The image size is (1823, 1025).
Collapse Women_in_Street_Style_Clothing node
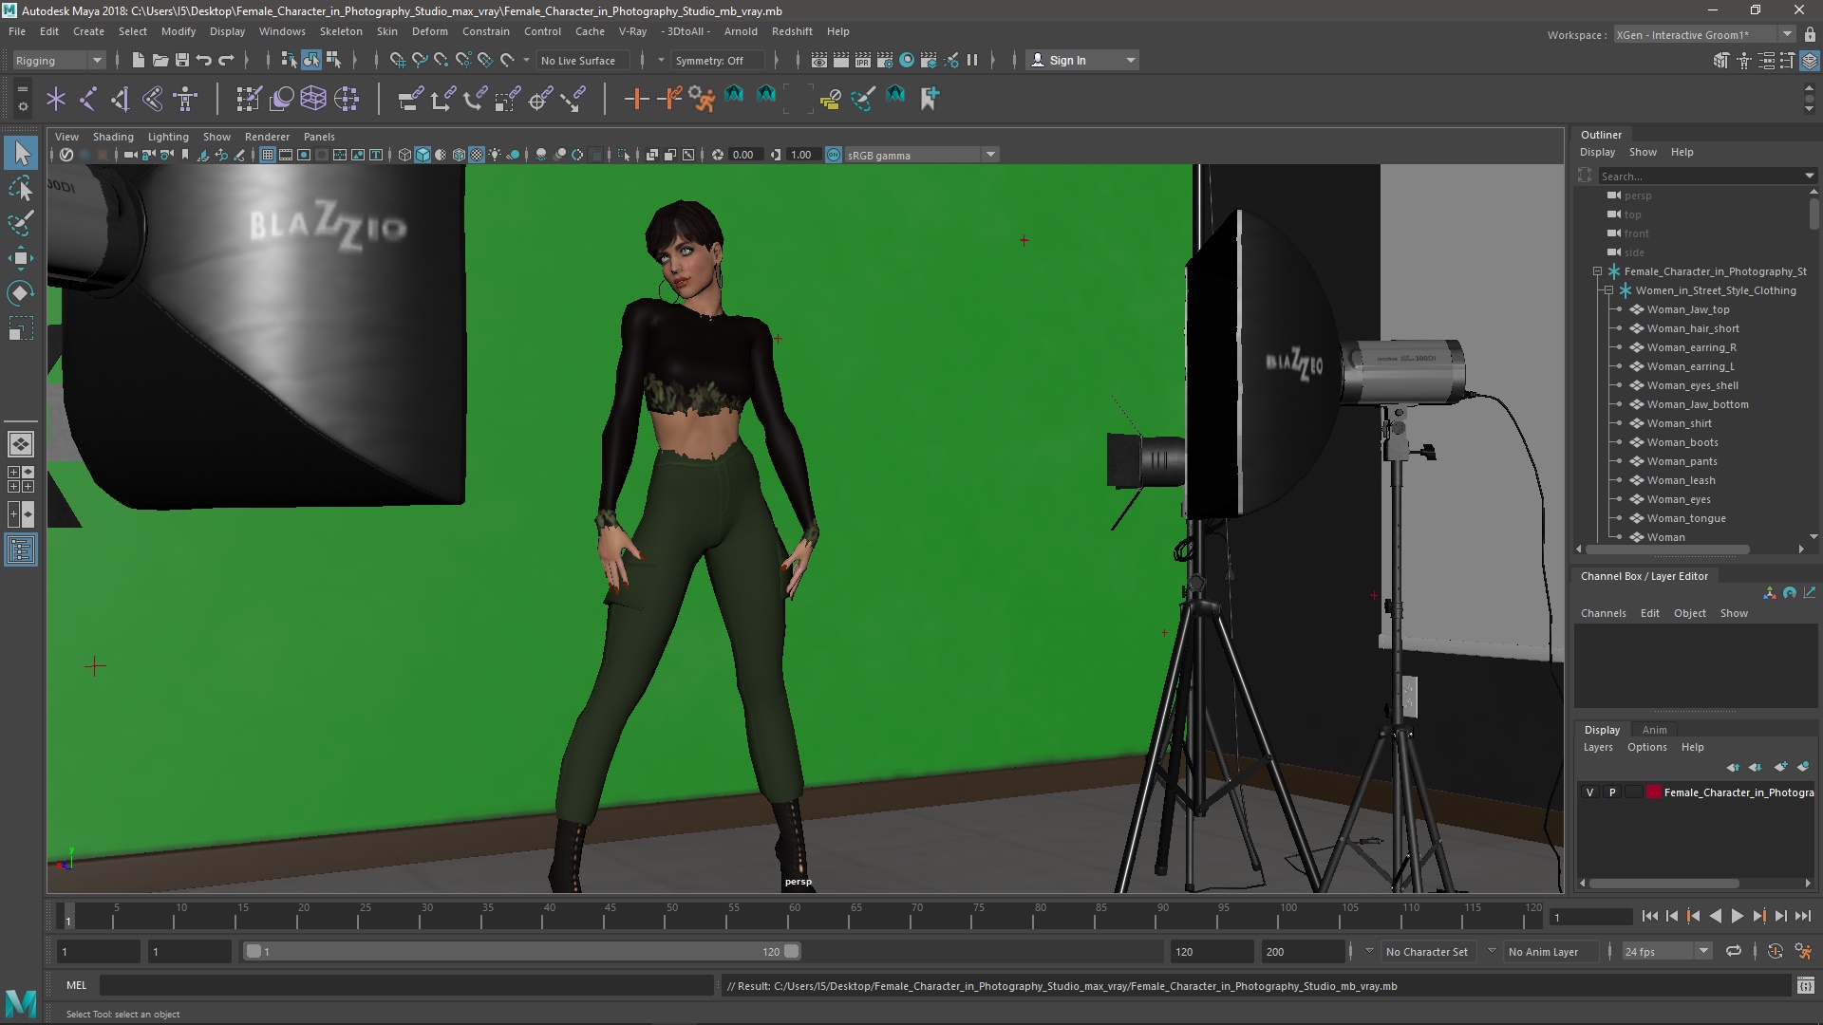point(1608,290)
